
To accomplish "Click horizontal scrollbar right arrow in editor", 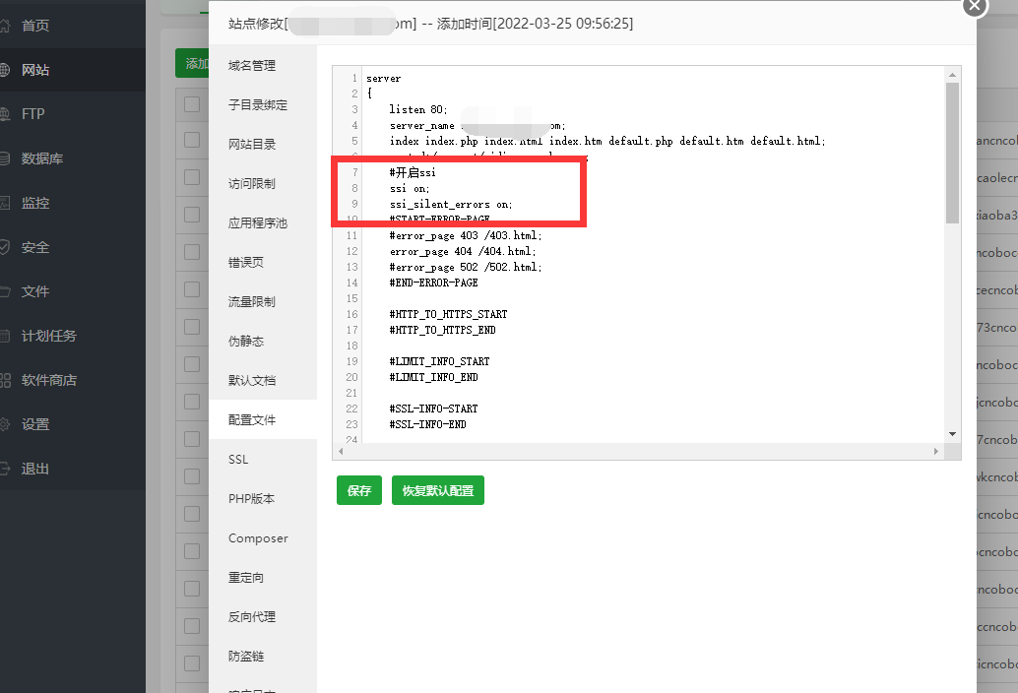I will (x=936, y=451).
